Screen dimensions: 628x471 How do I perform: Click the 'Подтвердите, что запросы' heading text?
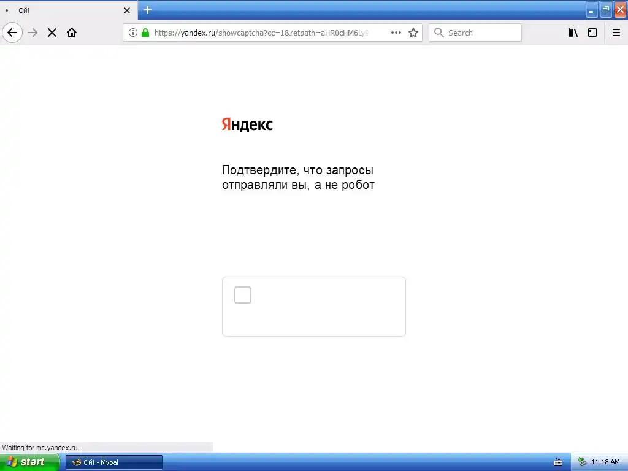(x=297, y=170)
